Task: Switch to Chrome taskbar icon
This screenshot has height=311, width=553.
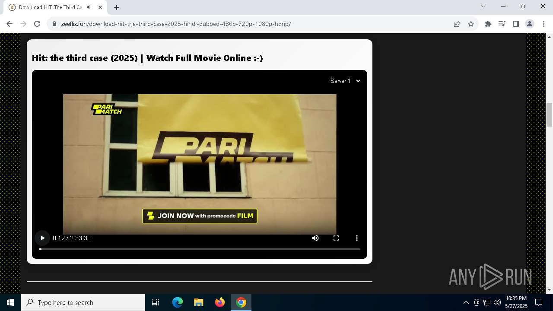Action: 241,302
